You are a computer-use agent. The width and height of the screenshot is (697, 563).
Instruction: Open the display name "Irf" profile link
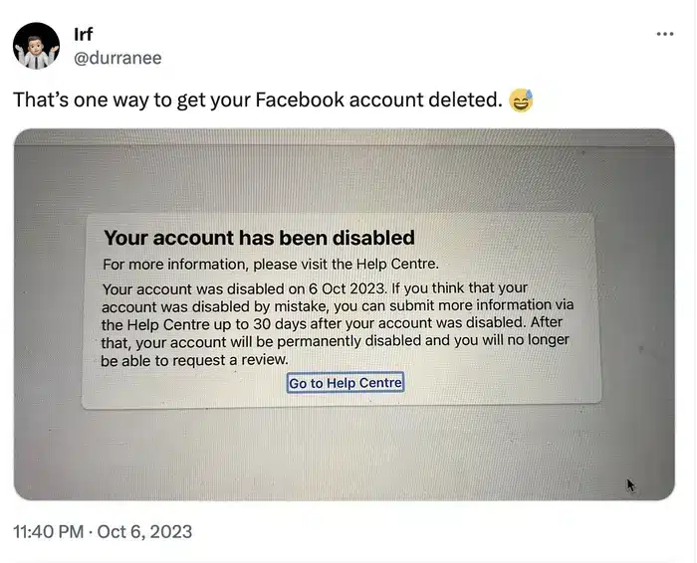click(84, 36)
